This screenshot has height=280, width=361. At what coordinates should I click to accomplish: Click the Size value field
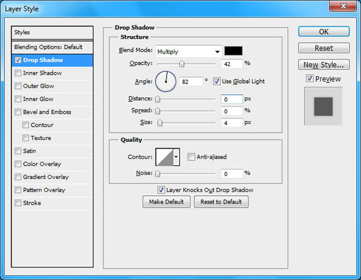tap(232, 123)
